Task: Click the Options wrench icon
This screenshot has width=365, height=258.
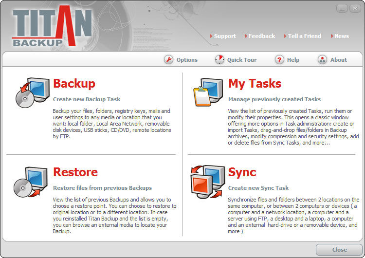Action: (168, 60)
